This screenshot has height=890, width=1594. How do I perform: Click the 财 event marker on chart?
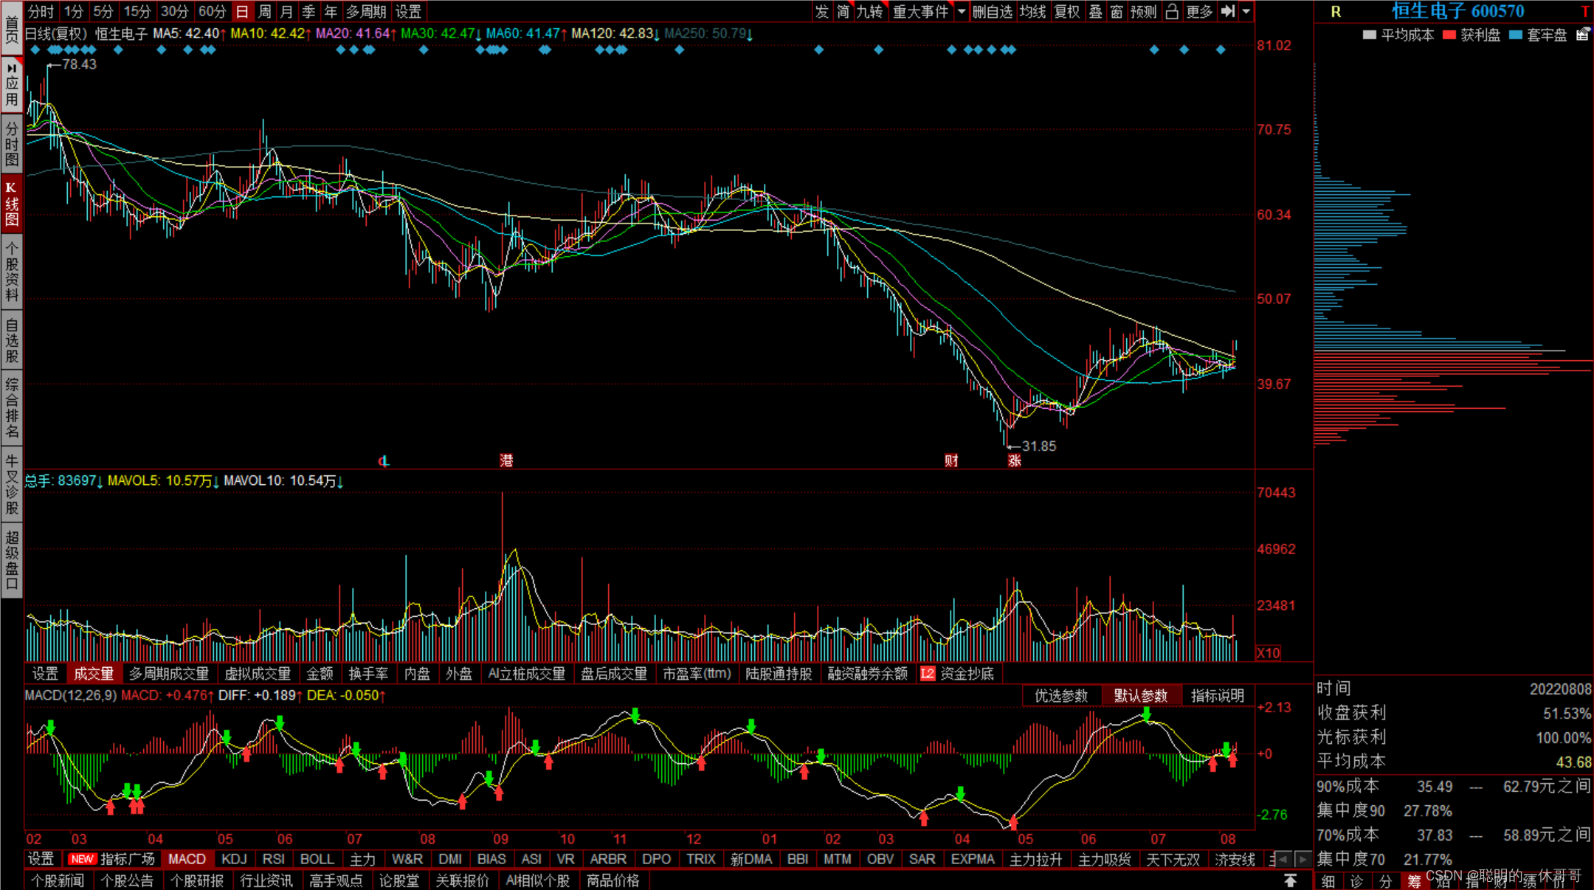[x=951, y=460]
